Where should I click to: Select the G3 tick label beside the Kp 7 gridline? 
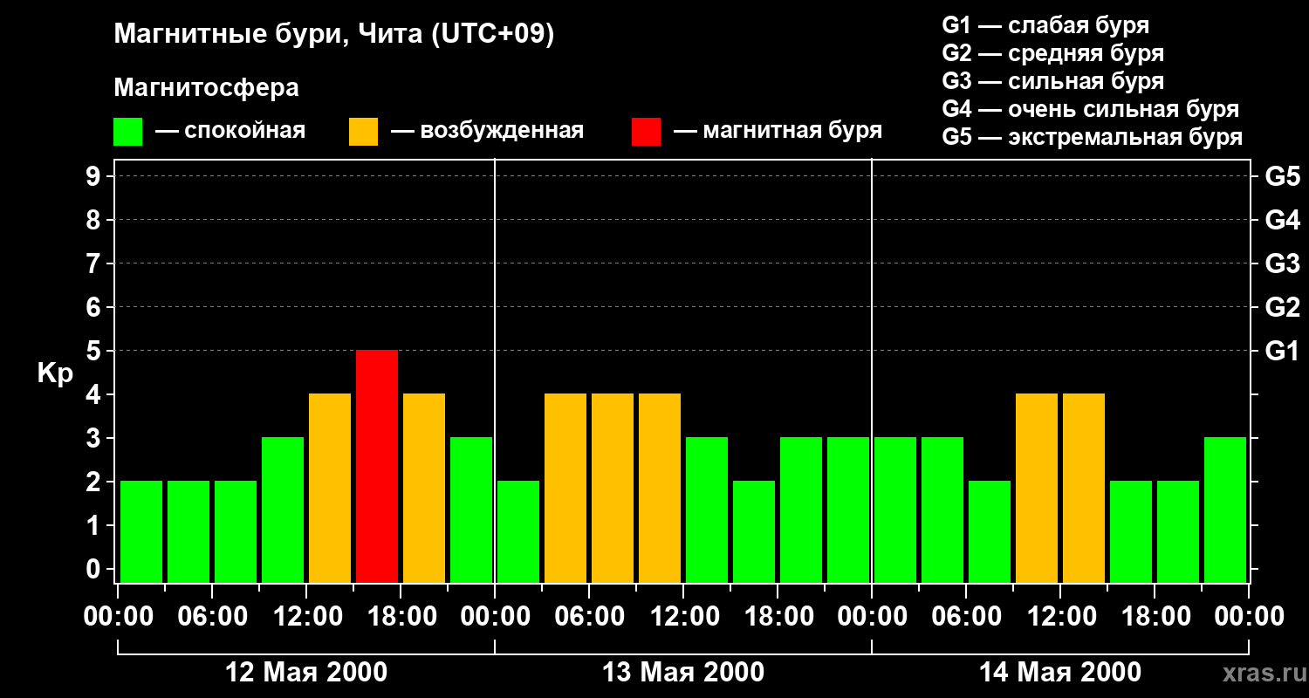[x=1282, y=263]
